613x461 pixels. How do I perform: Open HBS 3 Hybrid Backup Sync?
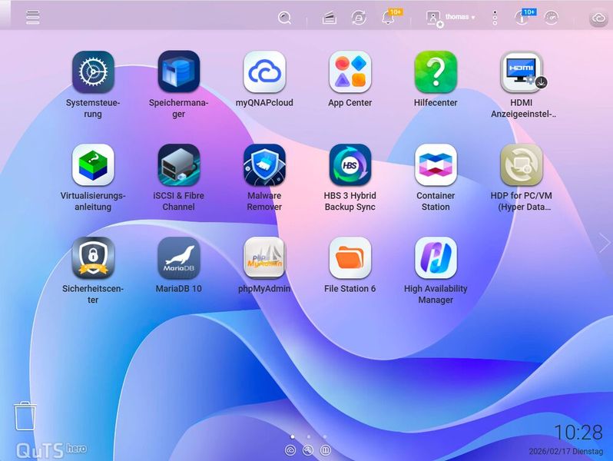click(x=350, y=164)
